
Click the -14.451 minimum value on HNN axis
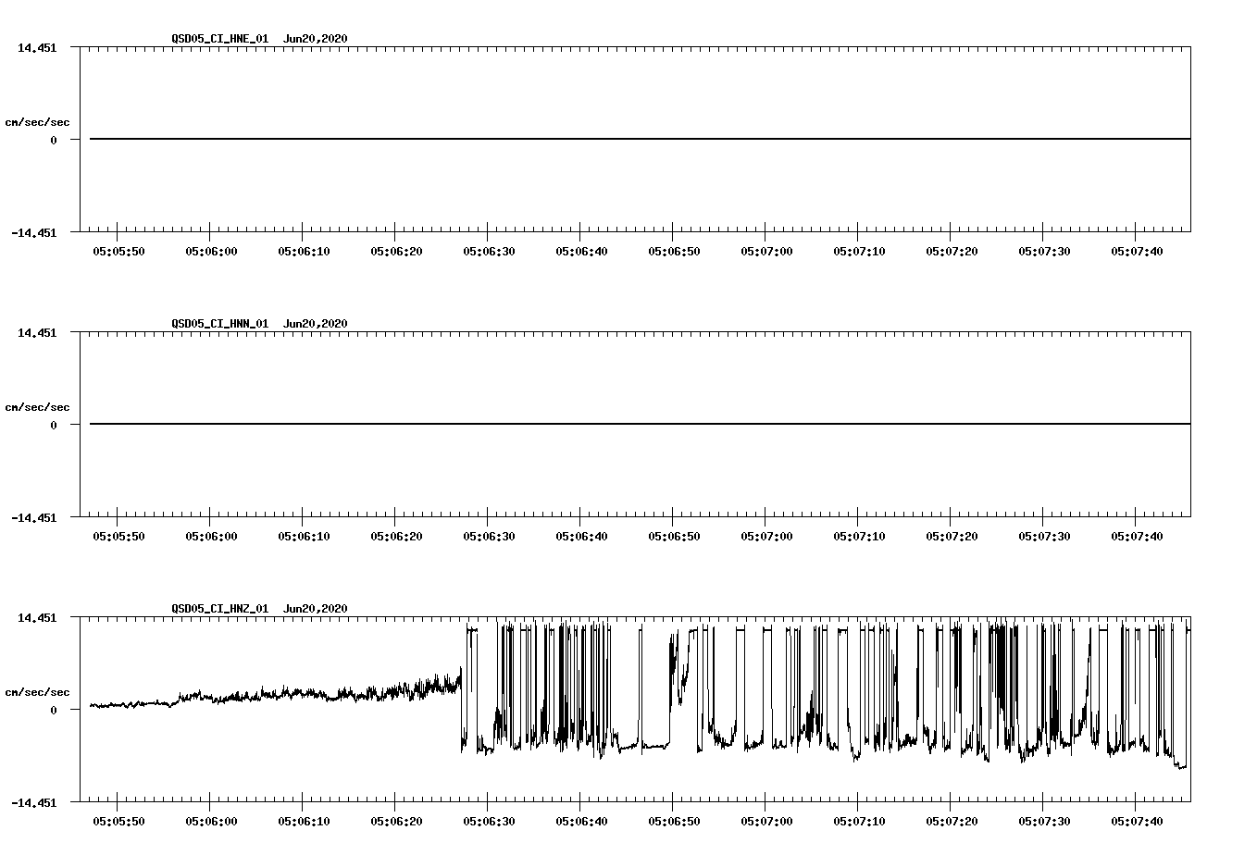click(x=34, y=518)
